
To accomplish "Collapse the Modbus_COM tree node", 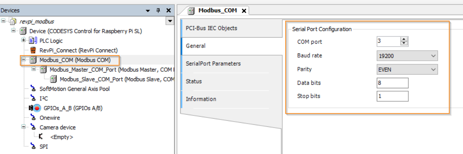I will point(23,60).
